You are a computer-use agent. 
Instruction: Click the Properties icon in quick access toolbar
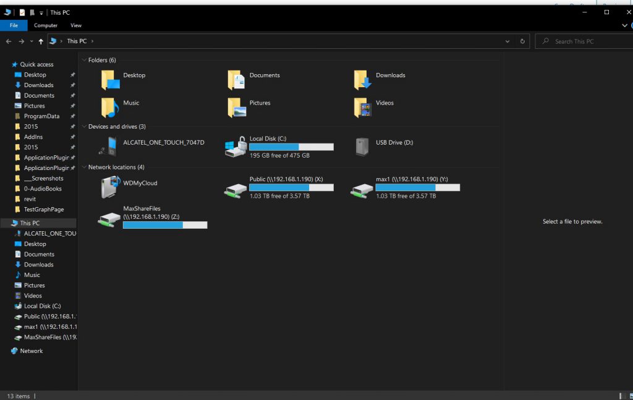point(22,12)
